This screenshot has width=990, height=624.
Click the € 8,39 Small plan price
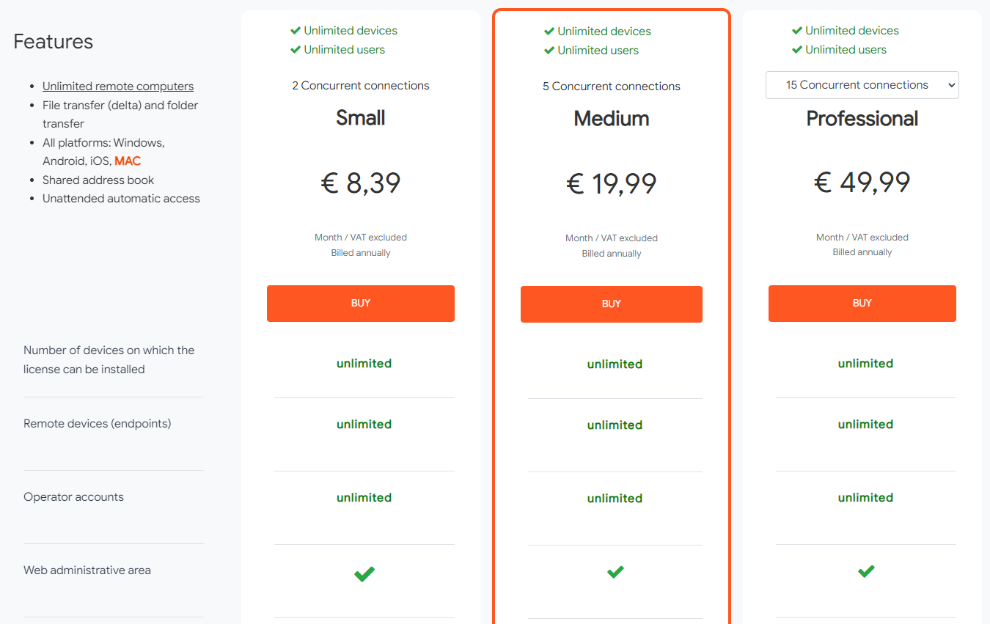point(360,183)
